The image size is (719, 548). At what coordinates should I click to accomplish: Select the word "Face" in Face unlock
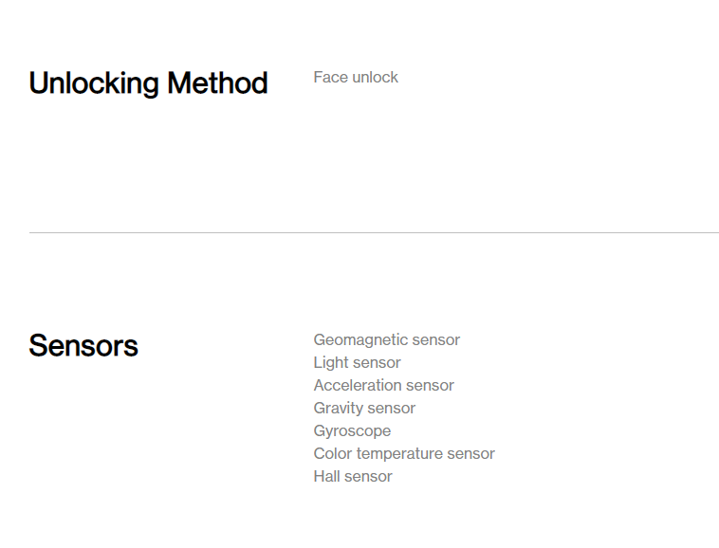(330, 77)
